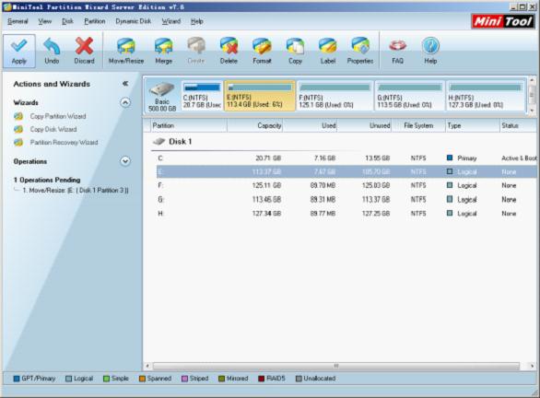Format the selected partition
This screenshot has width=540, height=398.
tap(262, 51)
